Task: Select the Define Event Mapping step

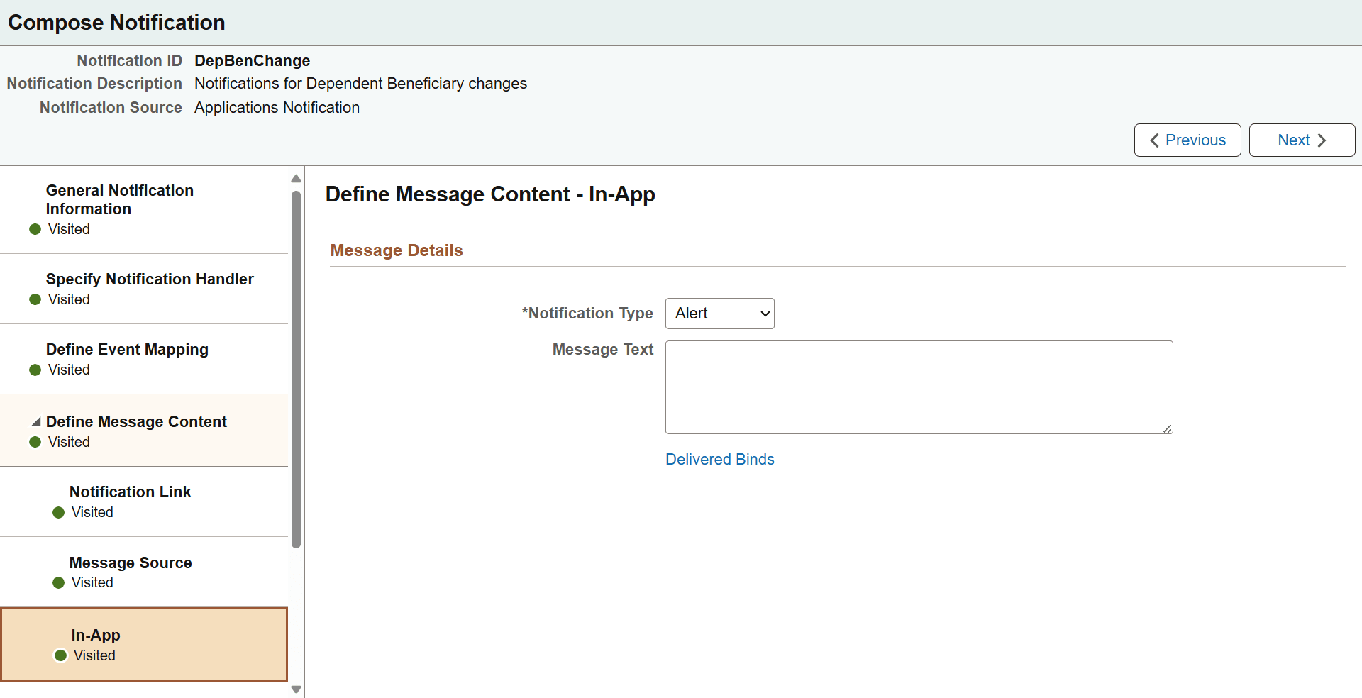Action: (x=127, y=349)
